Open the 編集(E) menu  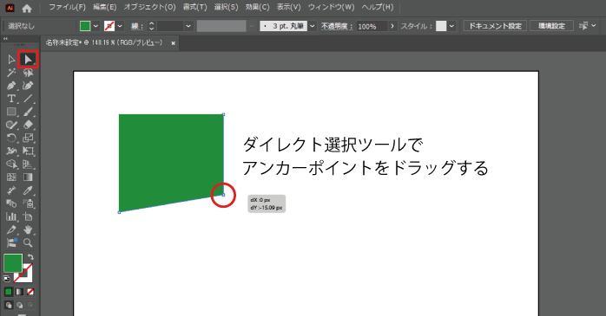coord(104,7)
